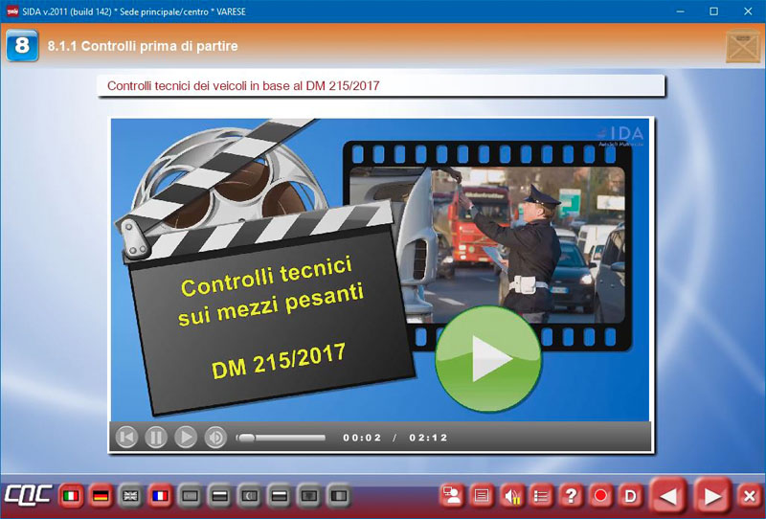Click the large green play button
This screenshot has width=766, height=519.
click(x=488, y=359)
